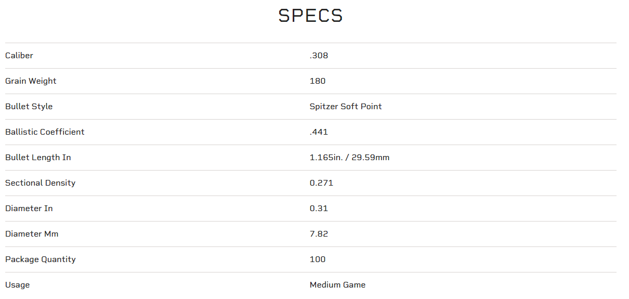
Task: Select the Grain Weight label
Action: click(31, 81)
